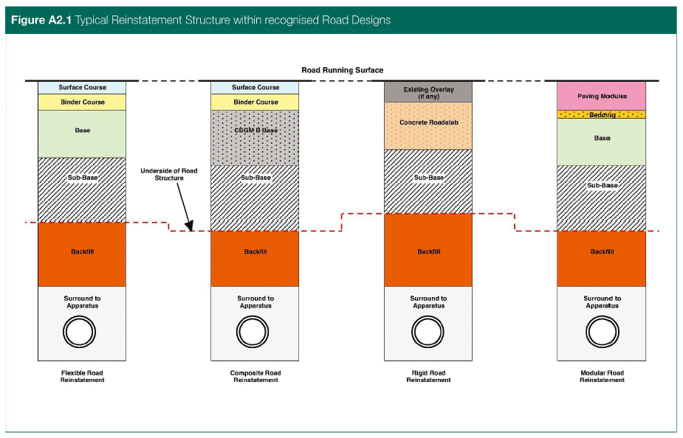This screenshot has width=683, height=438.
Task: Select the yellow dotted Bedding layer
Action: click(601, 115)
